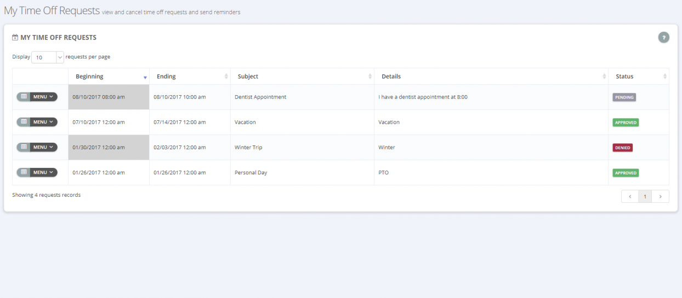Image resolution: width=682 pixels, height=298 pixels.
Task: Click details text PTO
Action: click(x=383, y=172)
